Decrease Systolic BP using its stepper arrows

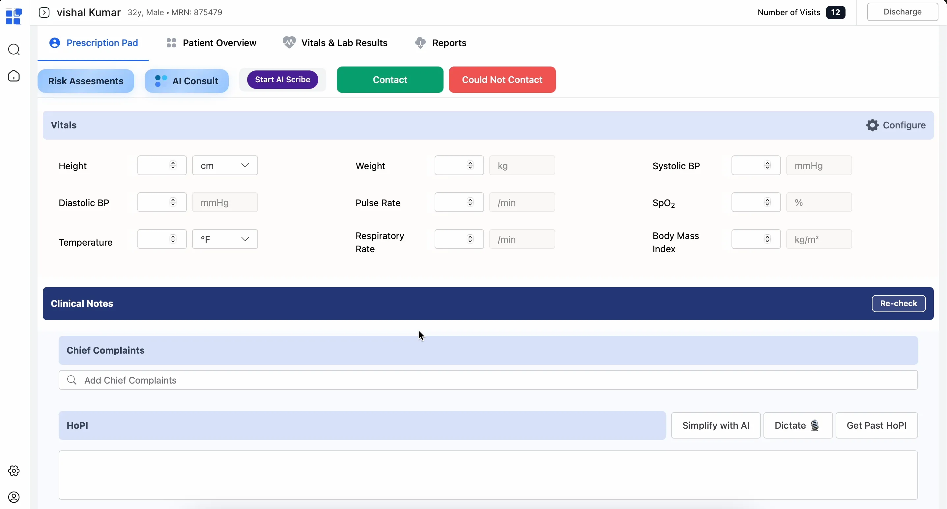coord(768,168)
